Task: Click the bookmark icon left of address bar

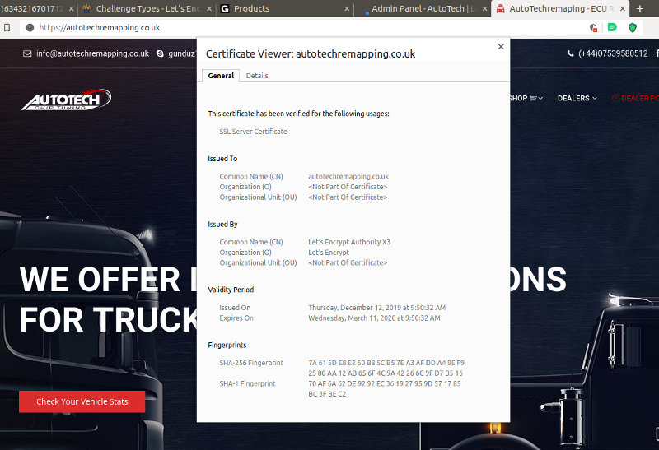Action: [8, 27]
